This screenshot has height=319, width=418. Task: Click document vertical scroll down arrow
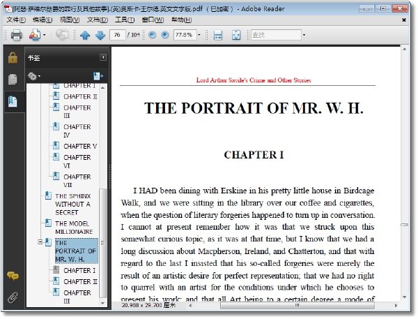tap(404, 297)
